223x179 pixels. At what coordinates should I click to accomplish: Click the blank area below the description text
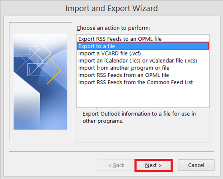click(143, 134)
